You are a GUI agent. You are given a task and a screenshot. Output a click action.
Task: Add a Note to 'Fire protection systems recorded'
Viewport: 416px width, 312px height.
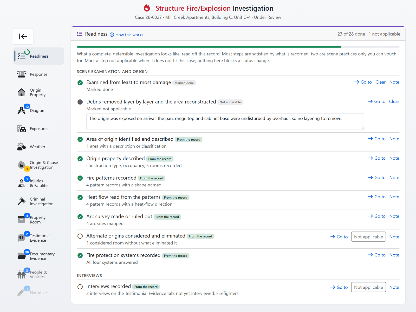[394, 255]
